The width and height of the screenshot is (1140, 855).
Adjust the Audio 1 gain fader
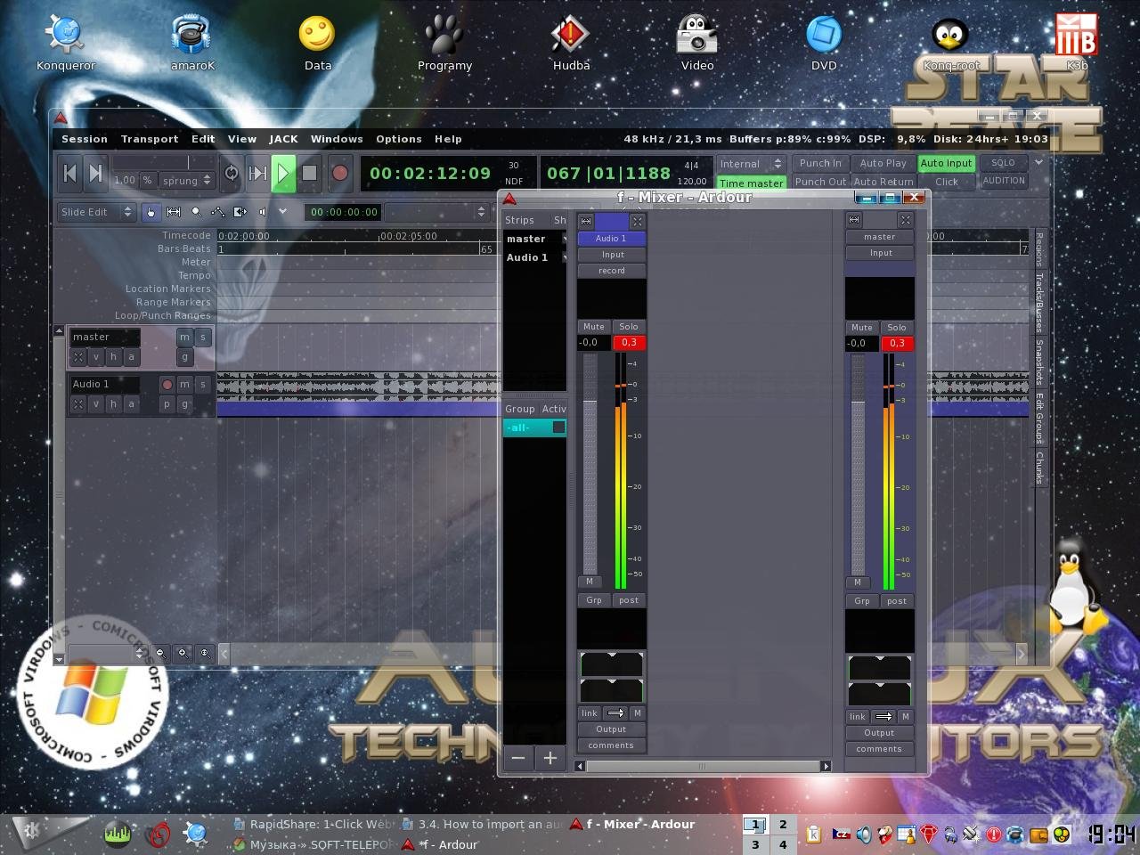(x=590, y=464)
